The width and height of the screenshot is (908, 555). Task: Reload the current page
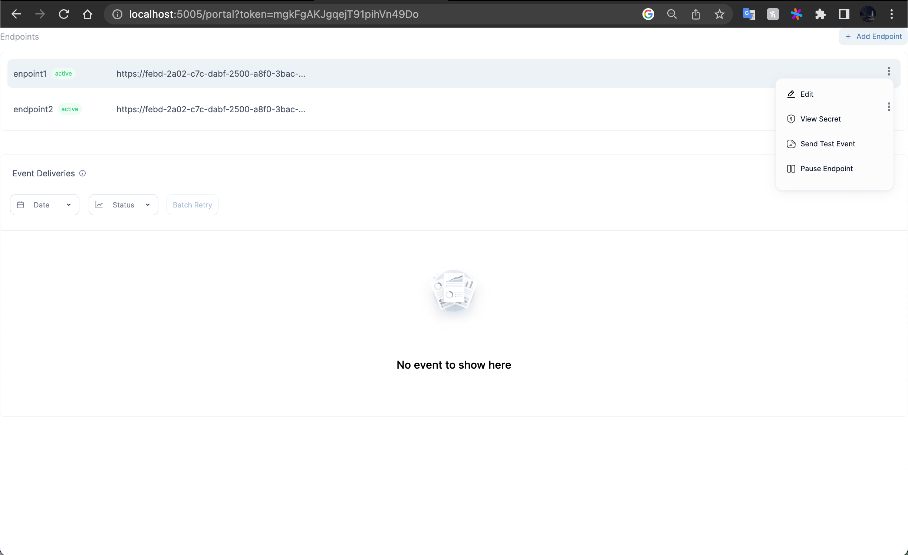pyautogui.click(x=64, y=14)
